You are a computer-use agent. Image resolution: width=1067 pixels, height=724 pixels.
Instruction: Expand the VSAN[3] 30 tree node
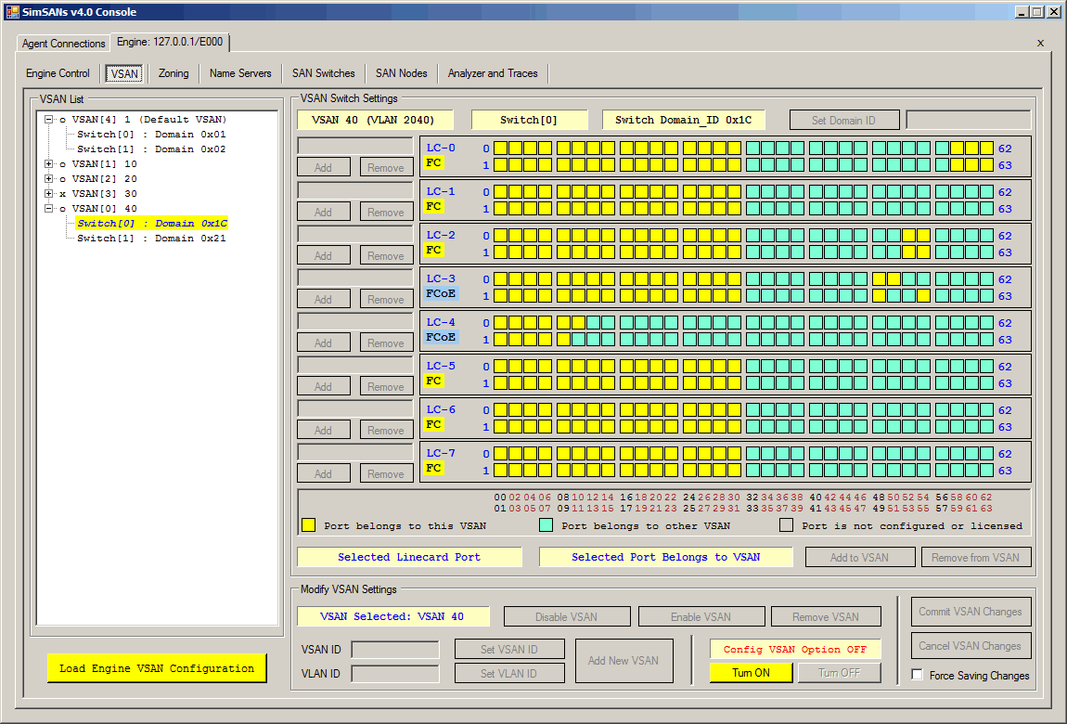coord(49,194)
